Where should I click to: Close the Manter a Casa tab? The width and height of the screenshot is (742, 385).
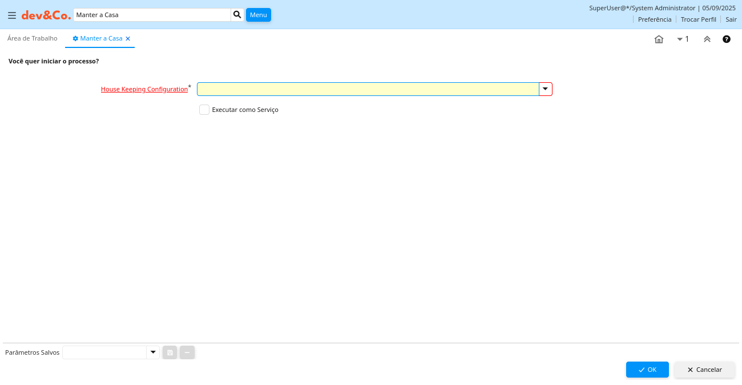[x=128, y=39]
